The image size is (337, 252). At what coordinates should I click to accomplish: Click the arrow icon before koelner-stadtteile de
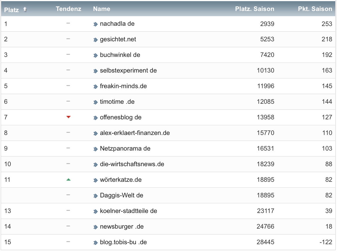point(95,211)
